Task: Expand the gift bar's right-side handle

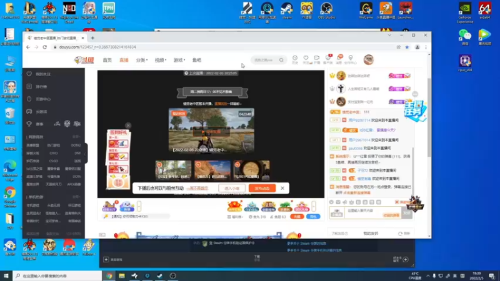Action: pos(314,207)
